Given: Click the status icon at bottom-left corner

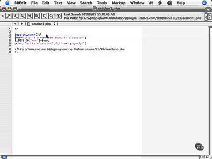Looking at the screenshot, I should (4, 157).
